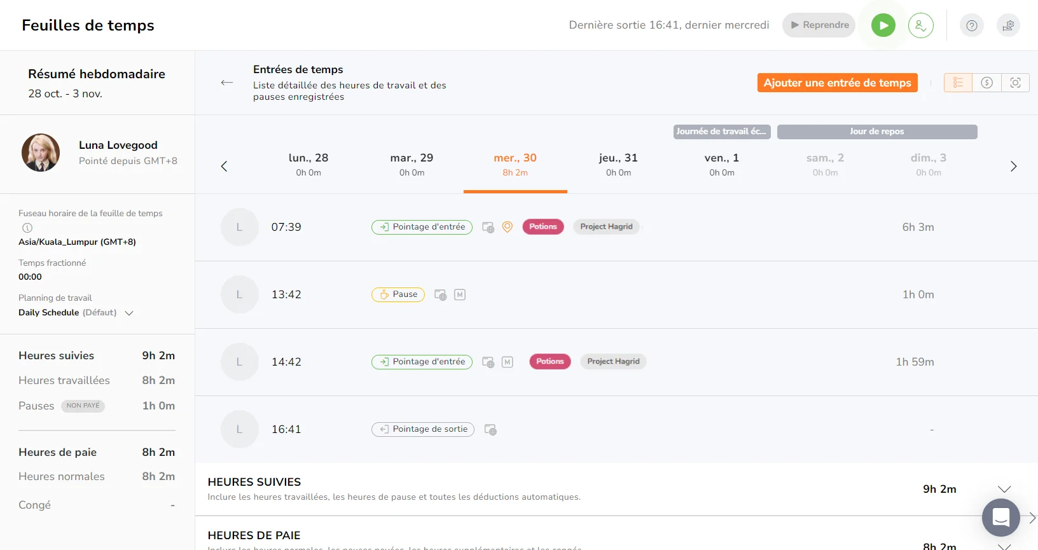Screen dimensions: 1038x550
Task: Select the jeu., 31 day tab
Action: [618, 164]
